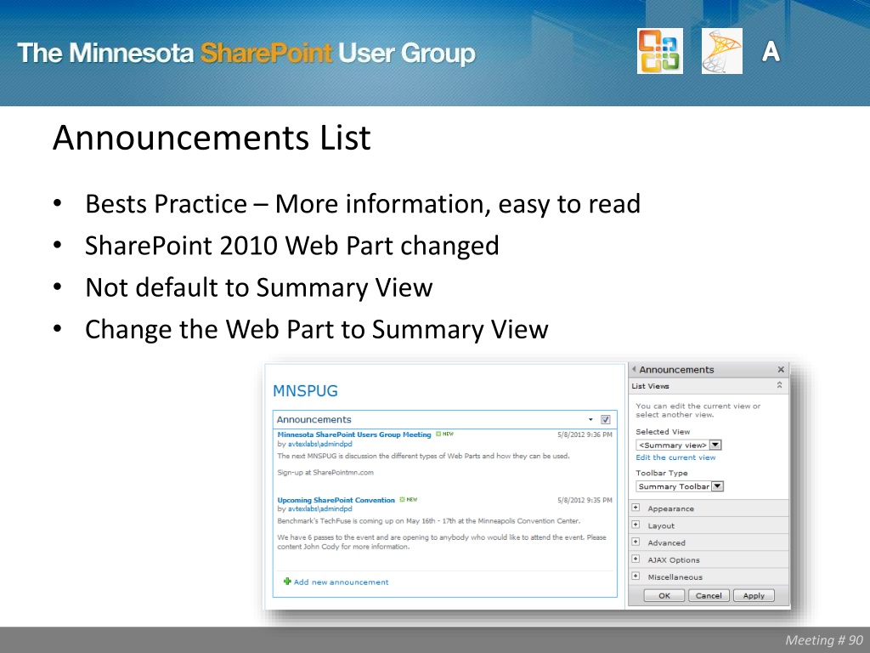The height and width of the screenshot is (653, 870).
Task: Click avtexlabs\admindpd author under SharePoint Convention
Action: (319, 508)
